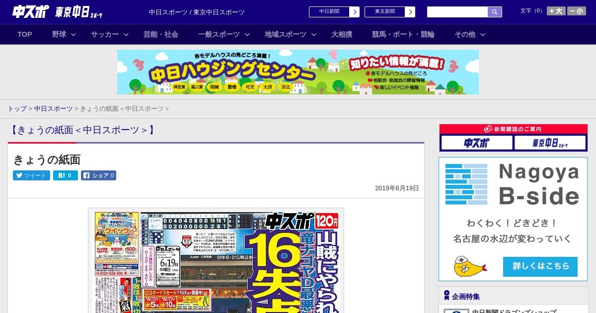
Task: Open the 地域スポーツ menu
Action: tap(286, 34)
